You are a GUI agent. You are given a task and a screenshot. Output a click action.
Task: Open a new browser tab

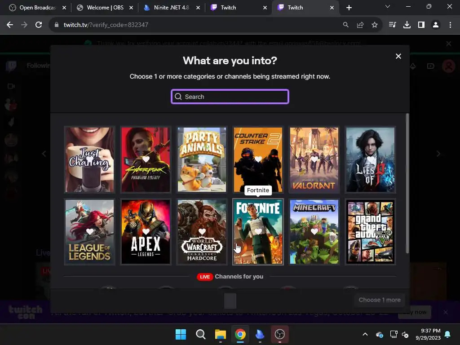[x=349, y=8]
